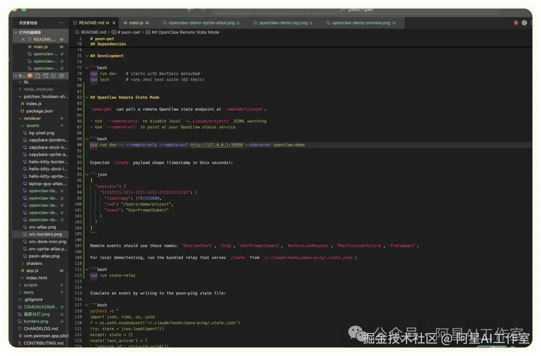Collapse the open editors section
Viewport: 541px width, 356px height.
[x=16, y=32]
